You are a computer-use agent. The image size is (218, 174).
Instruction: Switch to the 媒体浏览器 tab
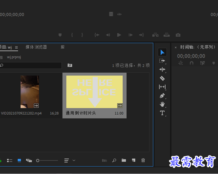click(x=36, y=47)
